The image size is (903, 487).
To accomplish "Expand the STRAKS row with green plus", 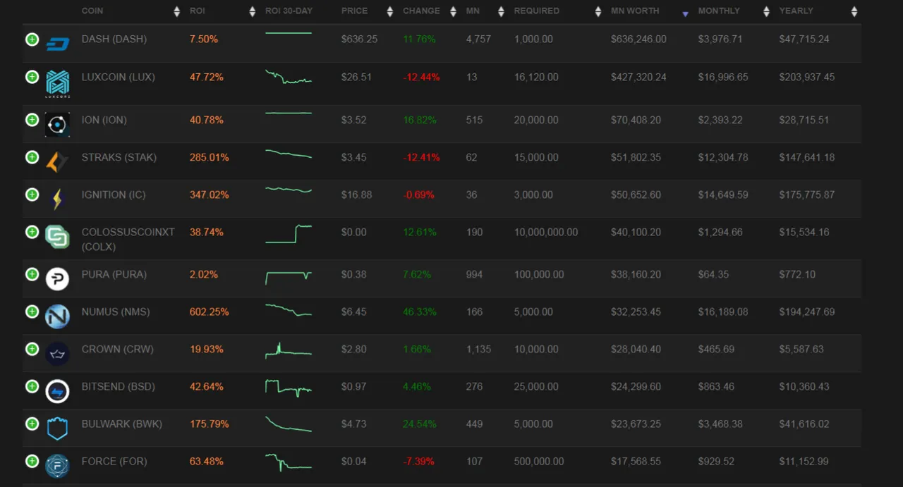I will pyautogui.click(x=32, y=157).
